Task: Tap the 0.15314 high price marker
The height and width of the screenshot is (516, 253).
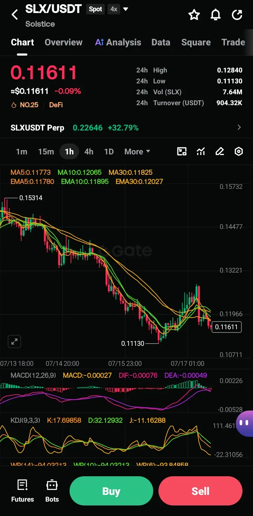Action: point(31,198)
